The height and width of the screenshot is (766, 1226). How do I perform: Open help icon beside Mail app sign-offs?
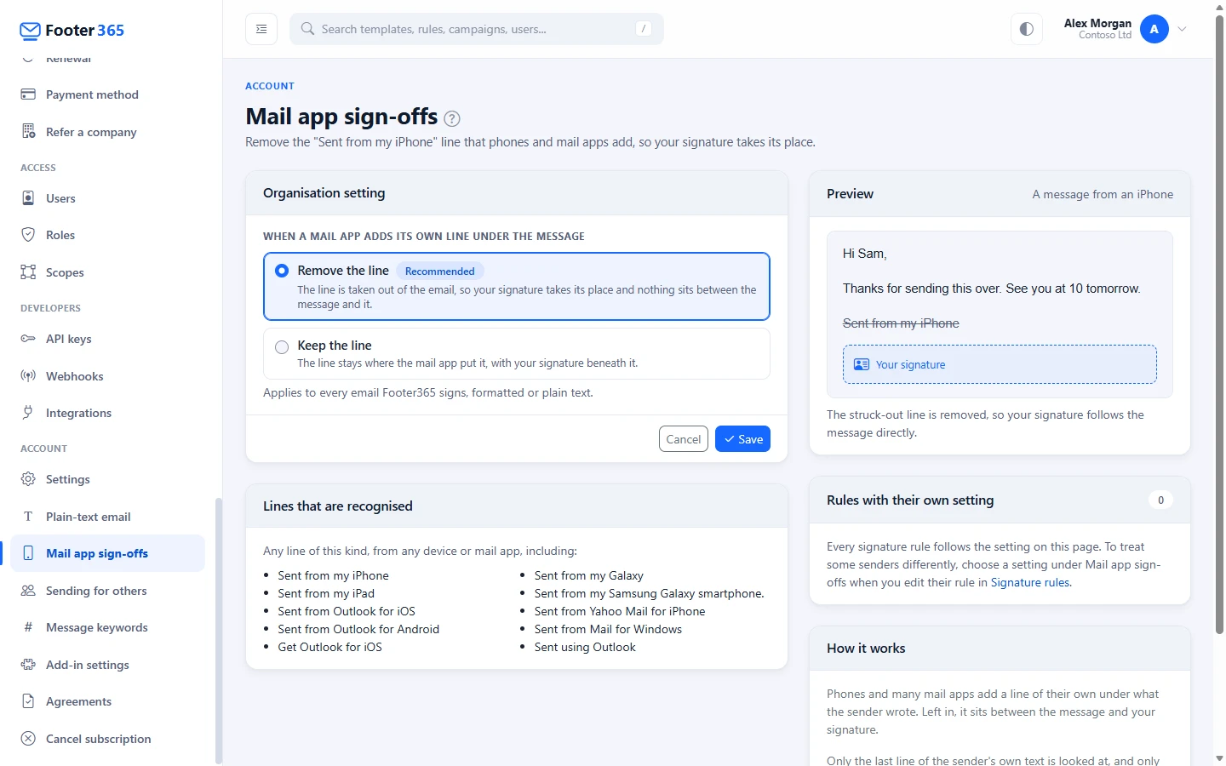click(x=452, y=118)
